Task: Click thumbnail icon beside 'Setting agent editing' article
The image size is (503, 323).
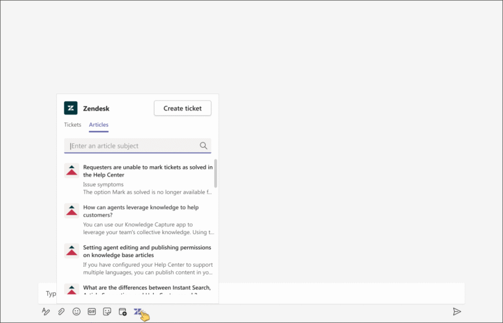Action: [x=71, y=250]
